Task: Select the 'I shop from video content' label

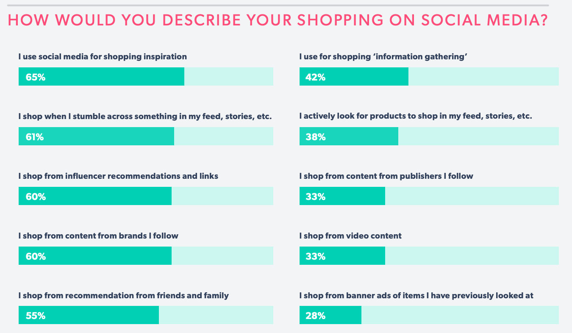Action: pos(350,236)
